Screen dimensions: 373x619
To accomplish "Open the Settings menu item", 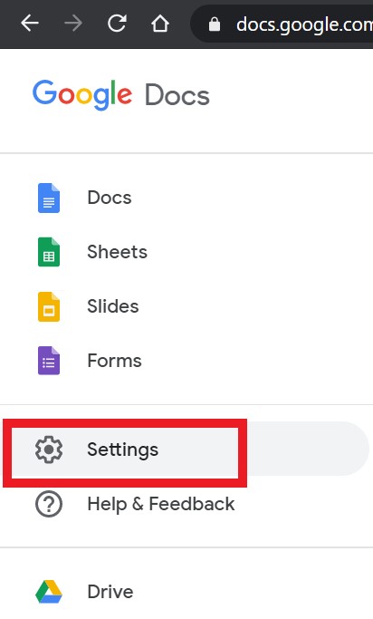I will [x=186, y=449].
